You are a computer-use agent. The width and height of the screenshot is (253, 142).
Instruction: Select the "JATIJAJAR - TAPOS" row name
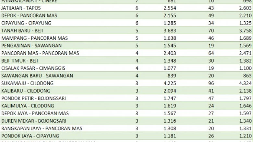coord(21,8)
